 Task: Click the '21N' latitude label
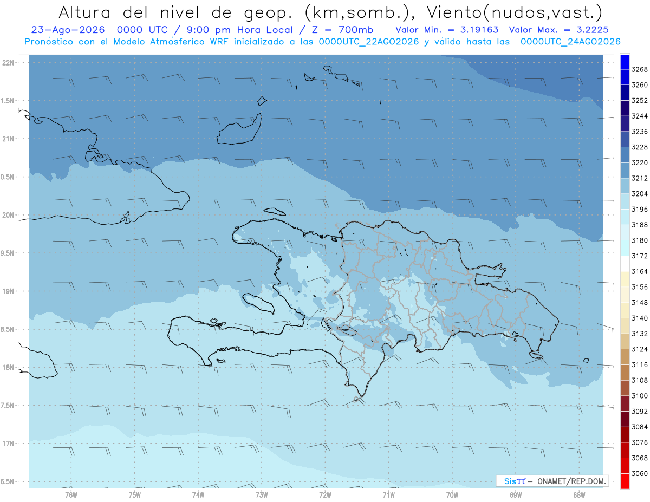pyautogui.click(x=8, y=139)
